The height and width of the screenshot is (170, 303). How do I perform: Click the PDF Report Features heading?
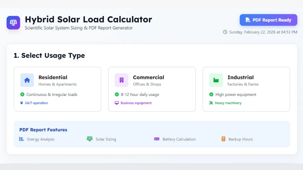pos(43,130)
